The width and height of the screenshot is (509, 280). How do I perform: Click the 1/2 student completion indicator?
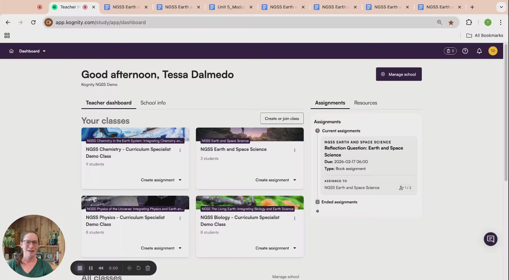pos(405,188)
